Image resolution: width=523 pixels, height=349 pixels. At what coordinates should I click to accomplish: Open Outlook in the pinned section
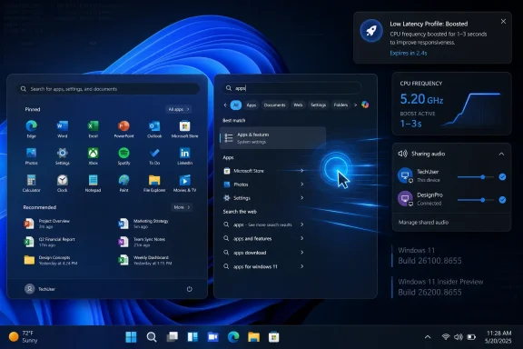click(x=154, y=126)
